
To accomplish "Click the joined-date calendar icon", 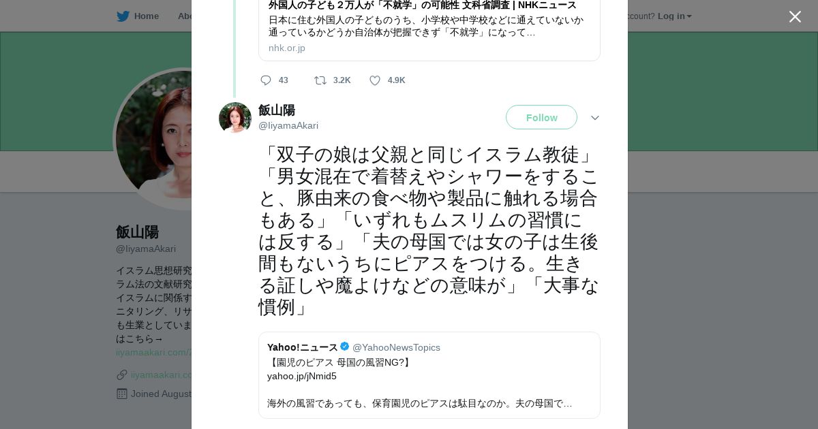I will click(x=122, y=394).
